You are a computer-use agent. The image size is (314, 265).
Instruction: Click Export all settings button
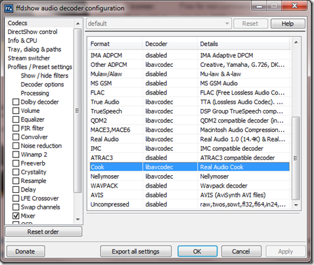(x=135, y=251)
